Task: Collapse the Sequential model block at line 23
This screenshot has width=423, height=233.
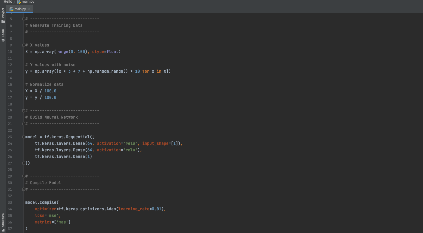Action: pyautogui.click(x=24, y=137)
